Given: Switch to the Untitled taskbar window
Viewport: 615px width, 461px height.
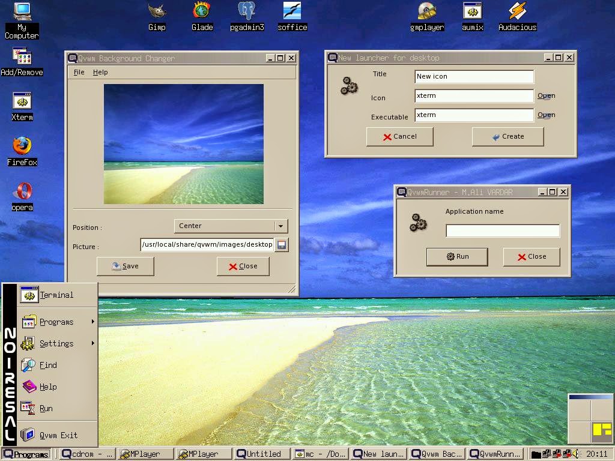Looking at the screenshot, I should [263, 454].
